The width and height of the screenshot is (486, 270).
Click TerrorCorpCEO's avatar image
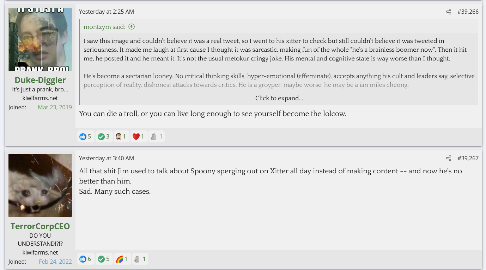click(40, 186)
